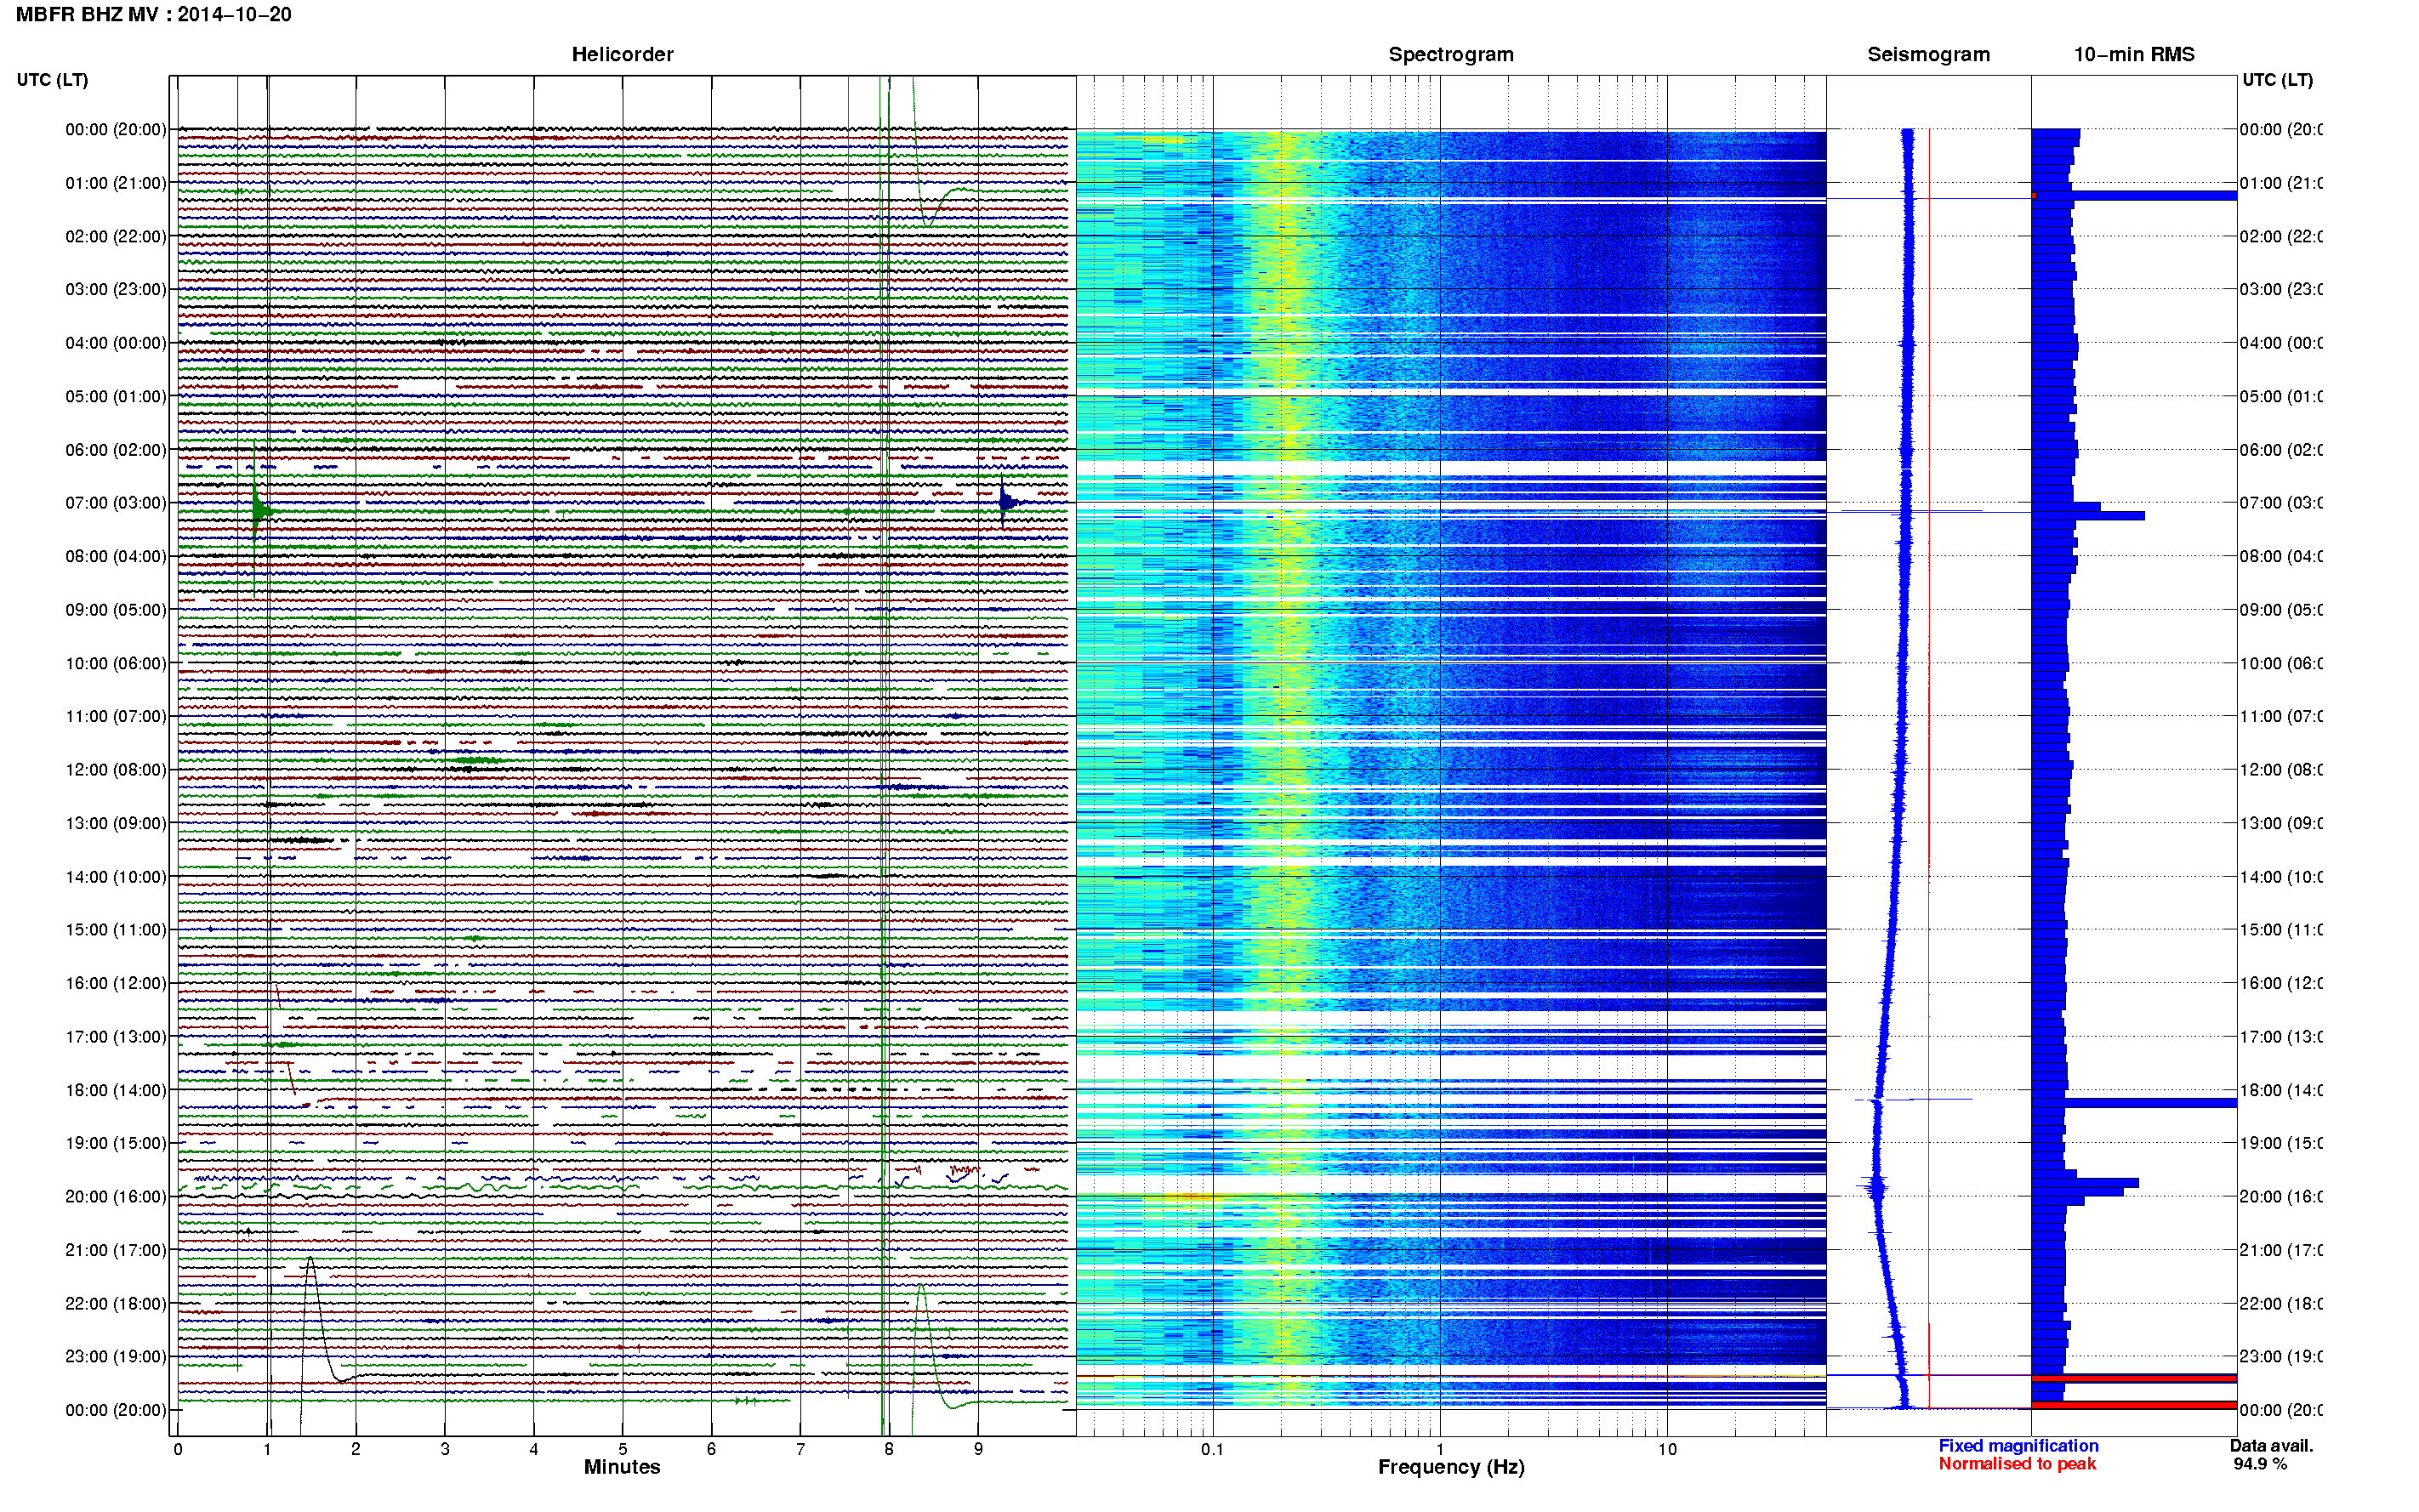
Task: Click the left 04:00 (00:00) time label
Action: coord(116,343)
